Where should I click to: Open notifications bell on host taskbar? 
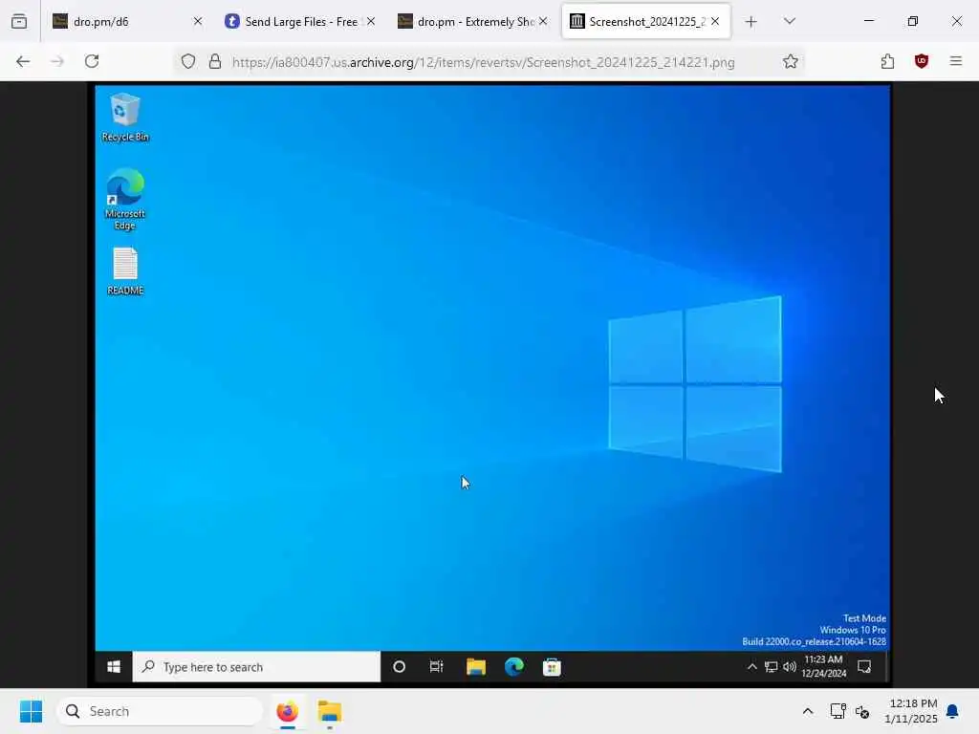[x=952, y=711]
